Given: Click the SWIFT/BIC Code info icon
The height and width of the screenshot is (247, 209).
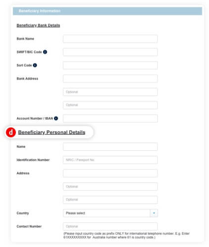Looking at the screenshot, I should point(45,52).
